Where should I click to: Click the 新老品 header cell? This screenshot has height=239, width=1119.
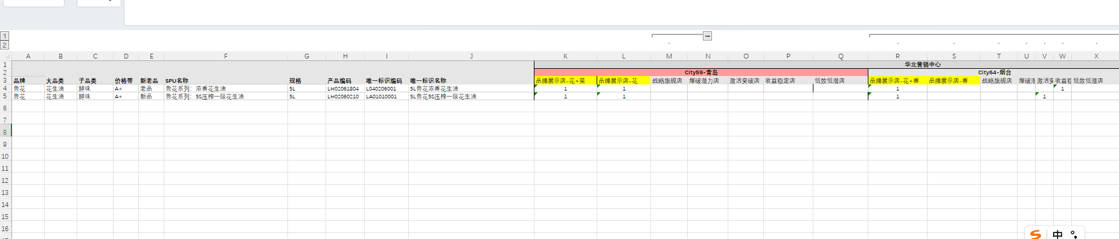click(x=151, y=80)
